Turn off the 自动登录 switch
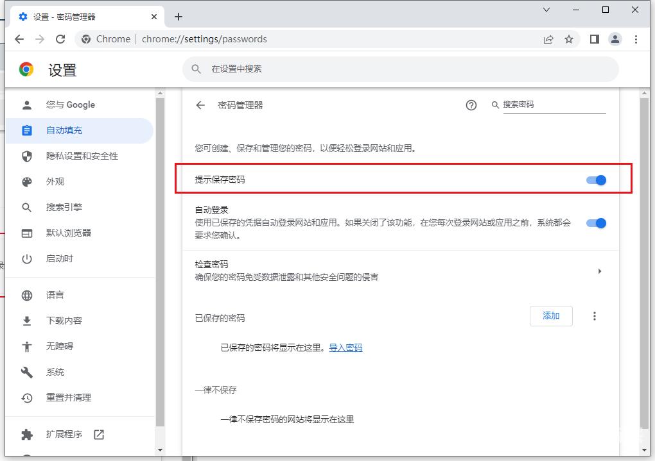The width and height of the screenshot is (655, 461). 597,223
